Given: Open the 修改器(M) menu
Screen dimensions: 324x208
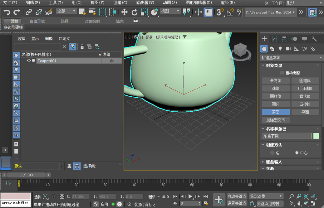Looking at the screenshot, I should coord(145,3).
